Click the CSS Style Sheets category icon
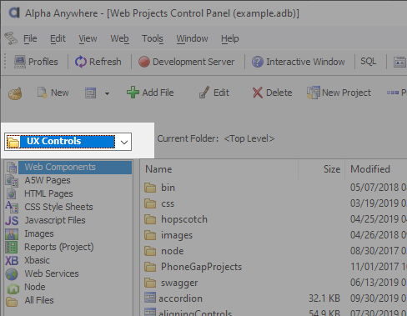Image resolution: width=407 pixels, height=316 pixels. pyautogui.click(x=12, y=207)
